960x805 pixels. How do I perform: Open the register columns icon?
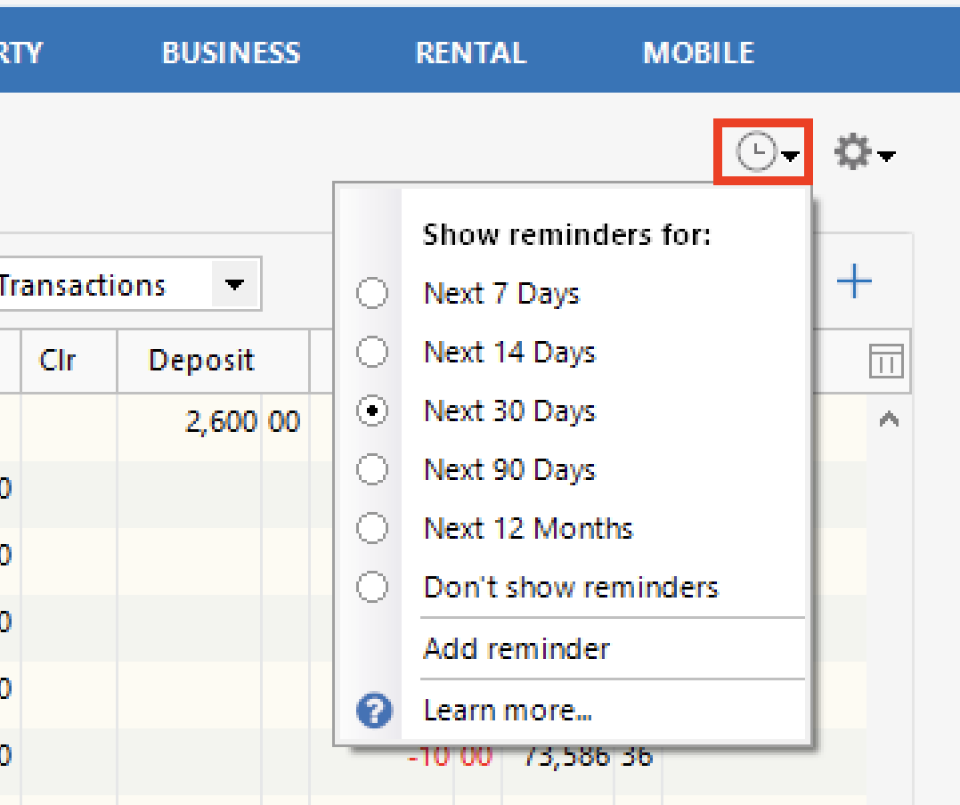pos(885,360)
